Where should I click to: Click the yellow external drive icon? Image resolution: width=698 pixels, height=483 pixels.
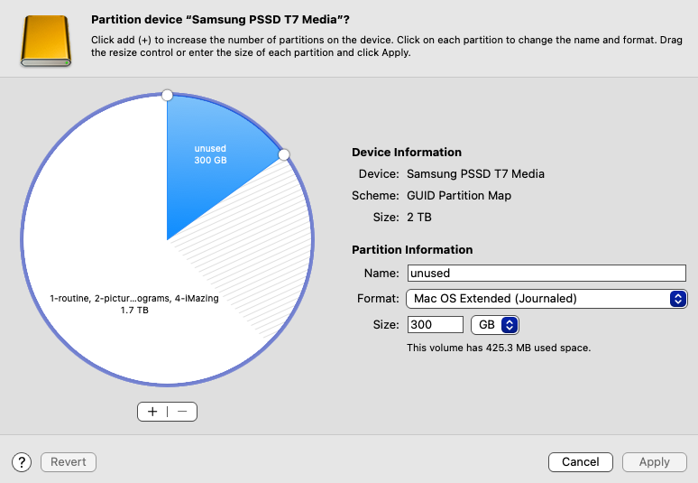click(x=46, y=41)
